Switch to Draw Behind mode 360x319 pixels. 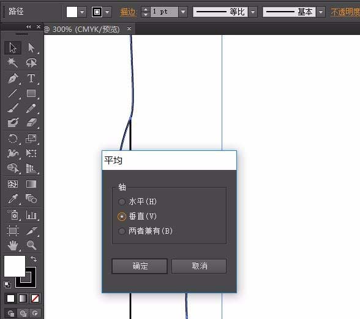point(23,313)
